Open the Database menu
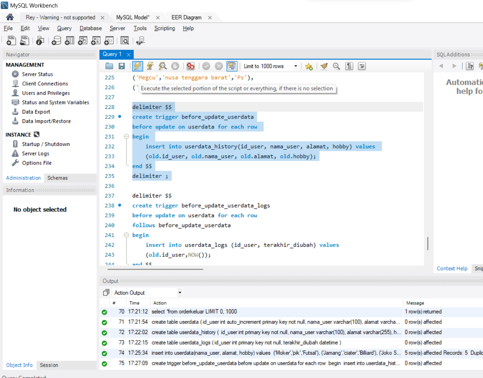The width and height of the screenshot is (483, 378). pyautogui.click(x=90, y=28)
